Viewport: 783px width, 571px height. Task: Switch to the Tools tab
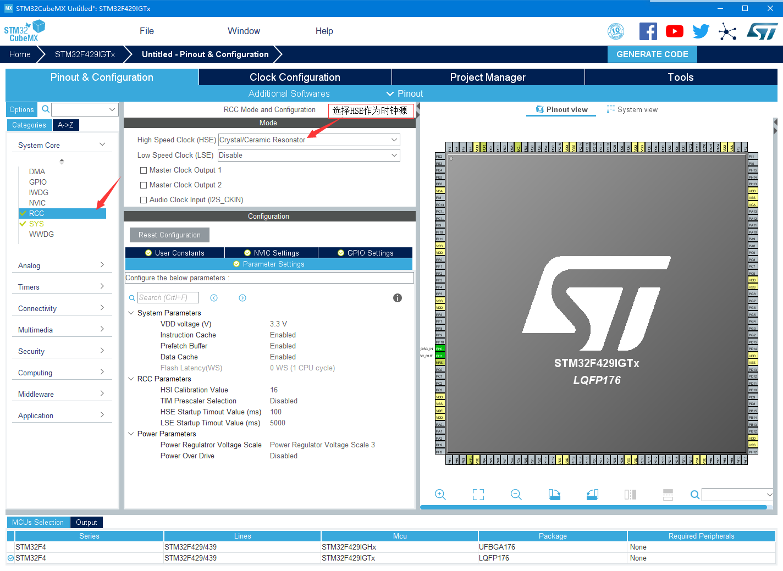pos(681,77)
